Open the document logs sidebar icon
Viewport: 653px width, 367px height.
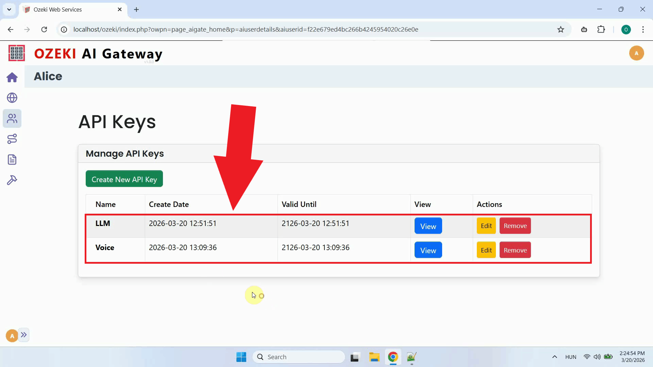coord(12,159)
